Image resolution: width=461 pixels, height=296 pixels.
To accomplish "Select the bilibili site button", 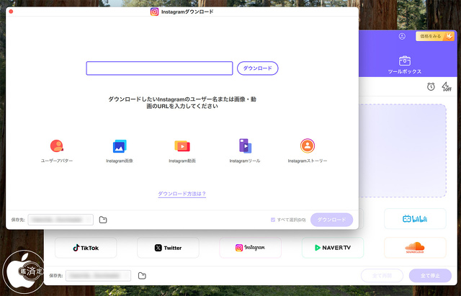I will pos(415,218).
